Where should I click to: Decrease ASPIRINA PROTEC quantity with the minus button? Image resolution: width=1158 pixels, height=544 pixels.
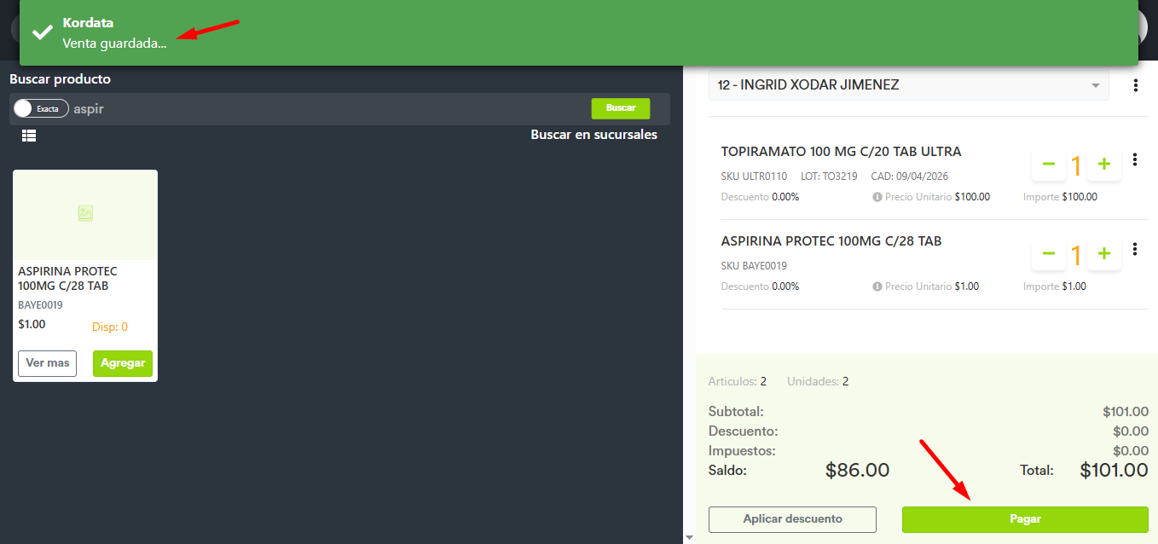click(1049, 254)
